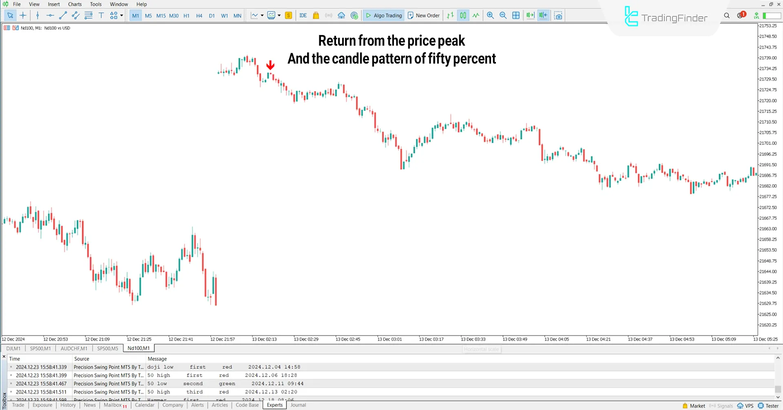The image size is (783, 410).
Task: Toggle Algo Trading off
Action: [x=383, y=15]
